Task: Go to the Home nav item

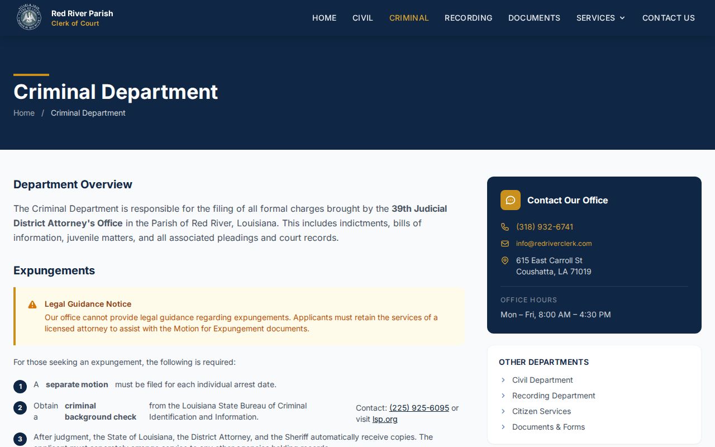Action: 324,18
